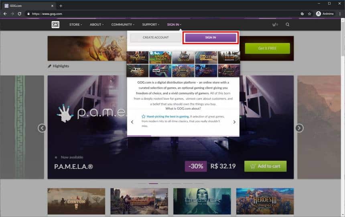Click the R$ 32.19 price
The image size is (345, 217).
point(223,166)
